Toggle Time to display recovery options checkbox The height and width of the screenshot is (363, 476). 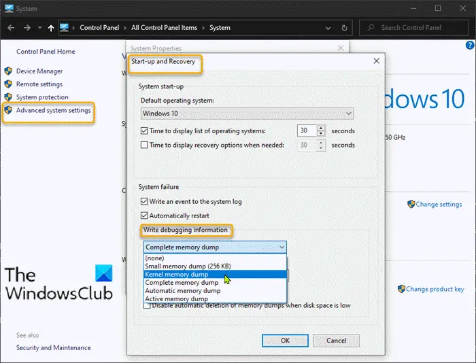point(144,145)
